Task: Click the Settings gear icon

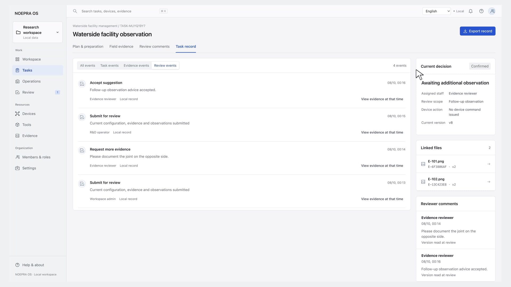Action: click(x=17, y=168)
